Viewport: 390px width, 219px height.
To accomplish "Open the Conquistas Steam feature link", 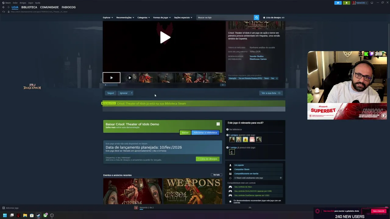I will 242,169.
